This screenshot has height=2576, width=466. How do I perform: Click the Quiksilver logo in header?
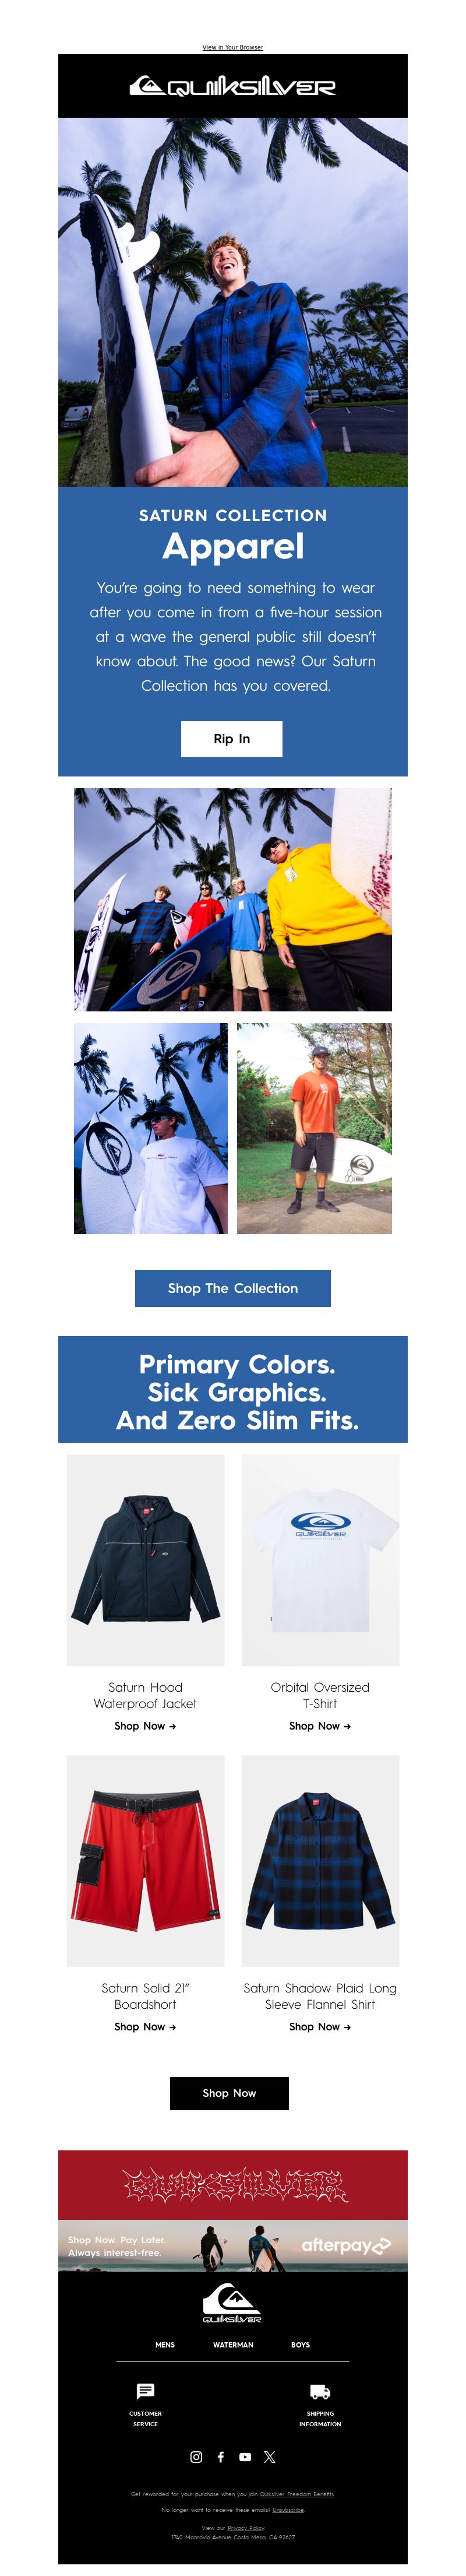[232, 86]
